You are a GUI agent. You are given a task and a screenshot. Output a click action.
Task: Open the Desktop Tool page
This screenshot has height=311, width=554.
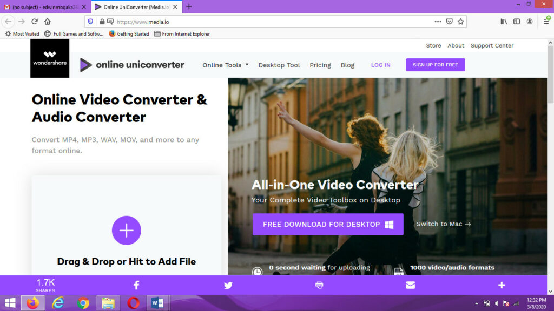point(279,65)
